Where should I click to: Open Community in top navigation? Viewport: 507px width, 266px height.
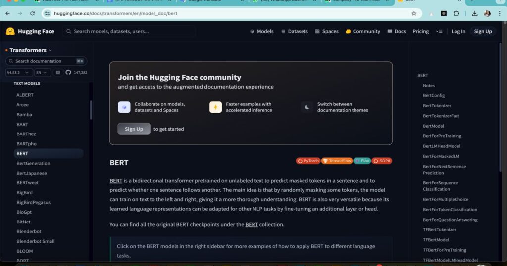[363, 31]
